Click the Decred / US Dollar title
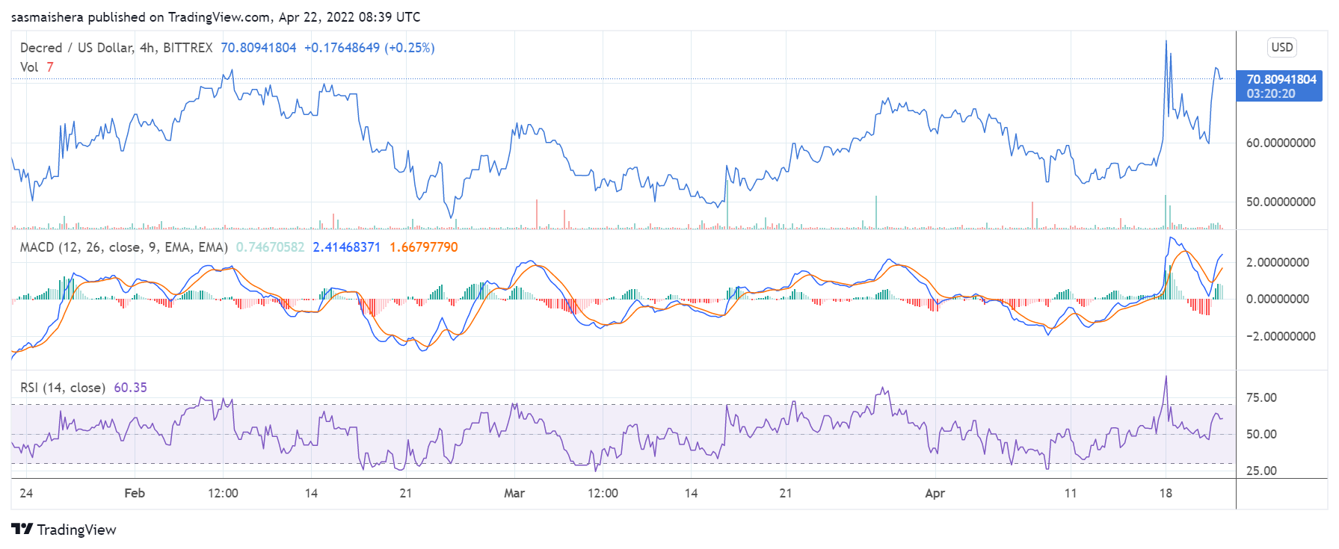Screen dimensions: 1339x549 pos(116,48)
